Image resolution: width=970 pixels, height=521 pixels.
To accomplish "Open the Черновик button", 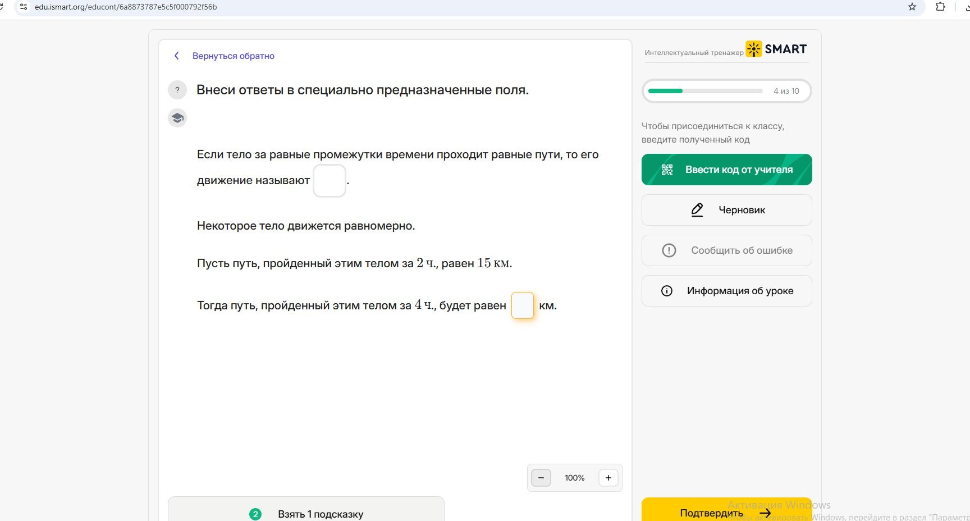I will click(x=727, y=210).
